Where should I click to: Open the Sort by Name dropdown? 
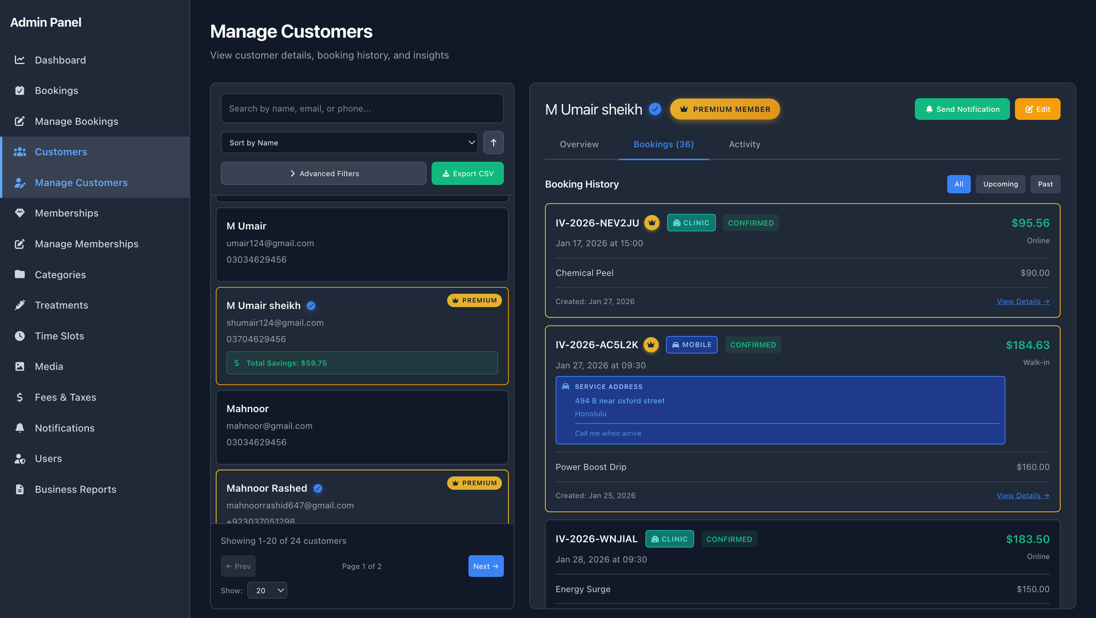coord(349,142)
